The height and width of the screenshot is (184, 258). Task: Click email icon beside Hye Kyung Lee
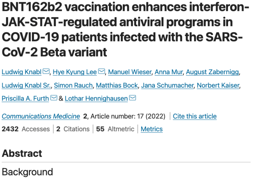coord(101,71)
